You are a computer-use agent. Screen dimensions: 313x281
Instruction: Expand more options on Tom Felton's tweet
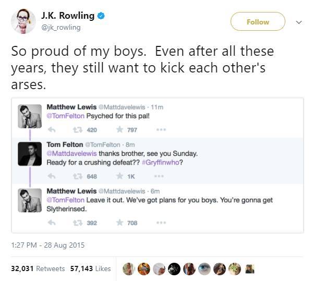click(162, 176)
